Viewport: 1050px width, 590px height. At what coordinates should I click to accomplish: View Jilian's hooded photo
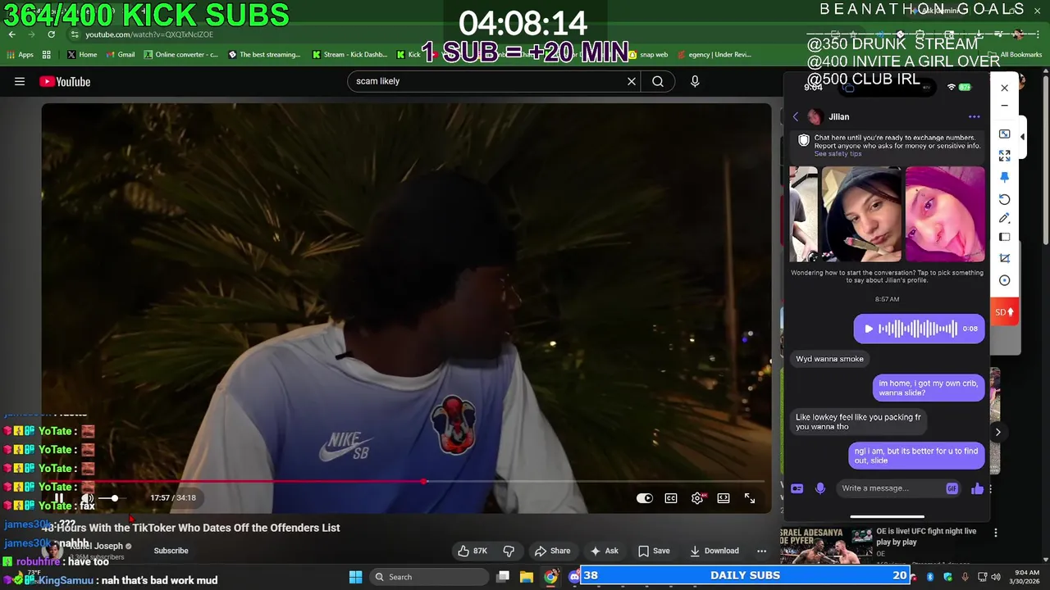(x=861, y=214)
